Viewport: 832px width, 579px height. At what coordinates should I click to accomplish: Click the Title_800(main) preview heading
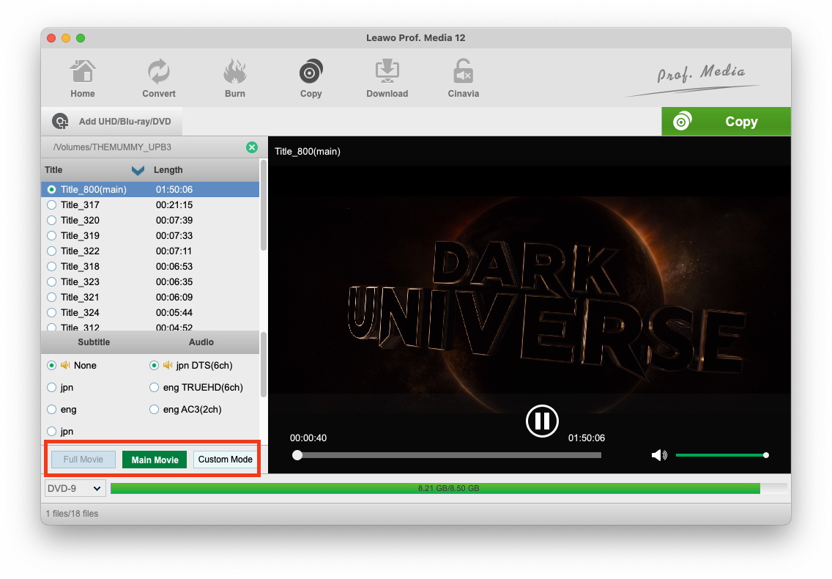[307, 152]
